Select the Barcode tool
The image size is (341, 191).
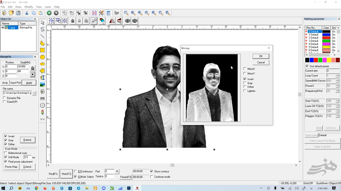pyautogui.click(x=42, y=98)
